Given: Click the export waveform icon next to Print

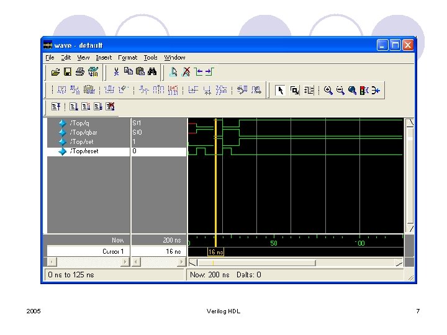Looking at the screenshot, I should click(93, 72).
